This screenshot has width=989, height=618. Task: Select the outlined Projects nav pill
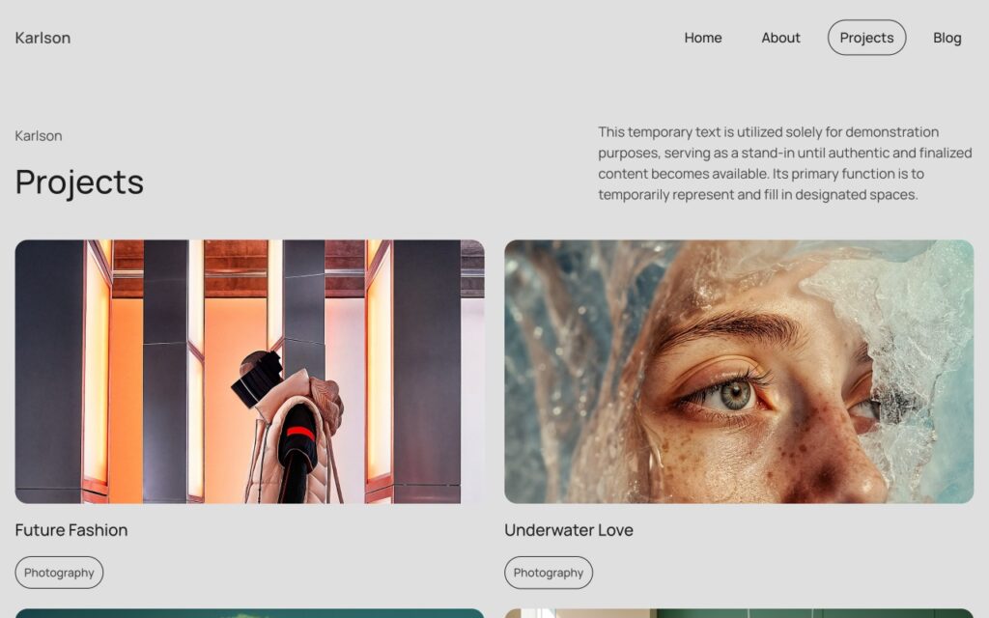[x=866, y=38]
